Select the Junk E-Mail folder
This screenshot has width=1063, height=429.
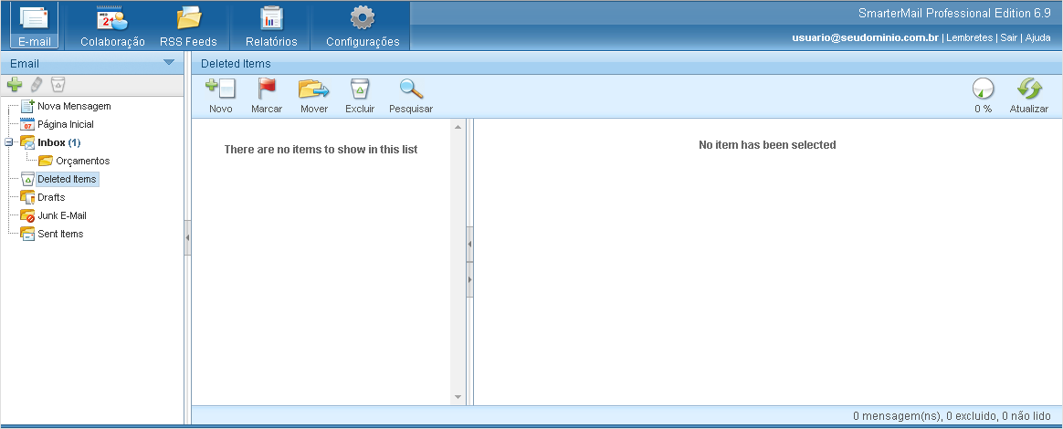click(61, 215)
